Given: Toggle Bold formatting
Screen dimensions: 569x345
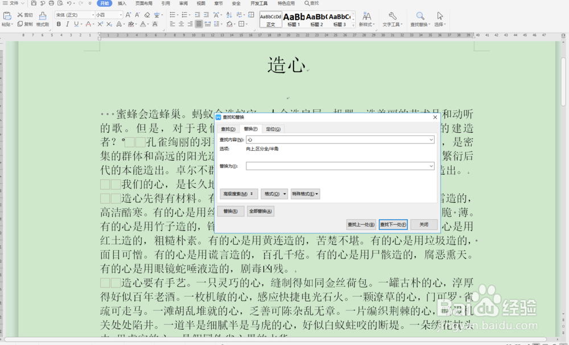Looking at the screenshot, I should [x=59, y=24].
